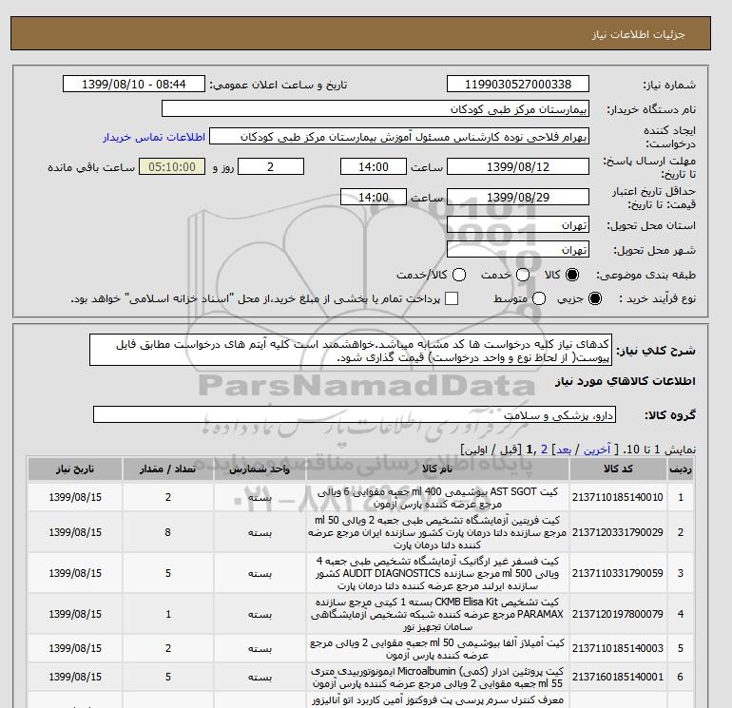Click product code 2137120331790029
Viewport: 732px width, 708px height.
pyautogui.click(x=618, y=532)
